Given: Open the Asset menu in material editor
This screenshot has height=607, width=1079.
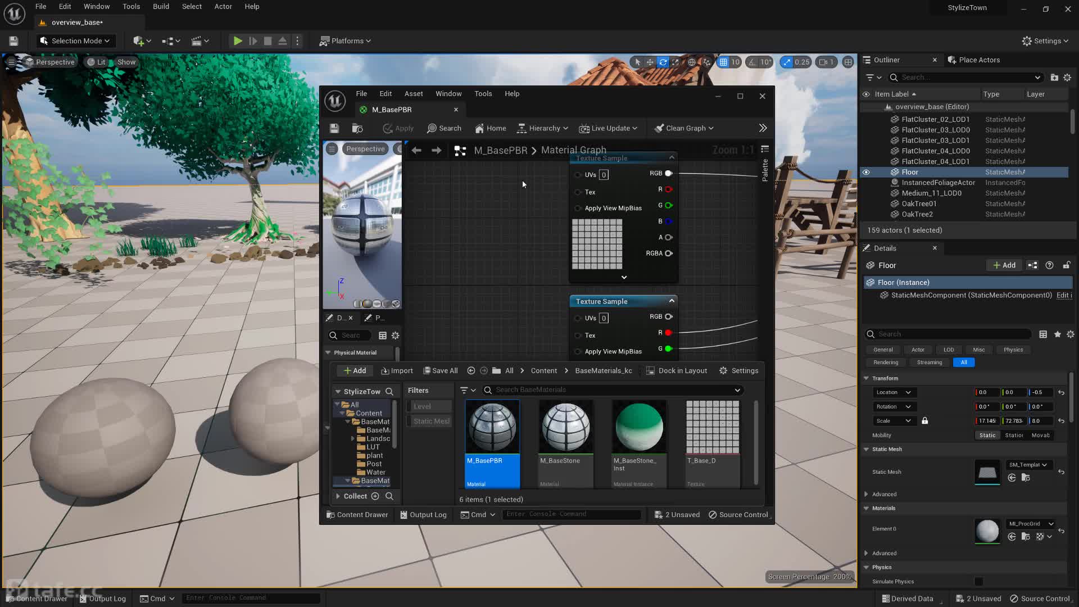Looking at the screenshot, I should point(414,94).
